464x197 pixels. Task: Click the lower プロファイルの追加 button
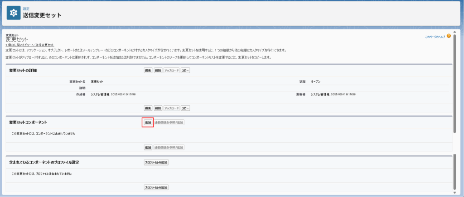[156, 187]
